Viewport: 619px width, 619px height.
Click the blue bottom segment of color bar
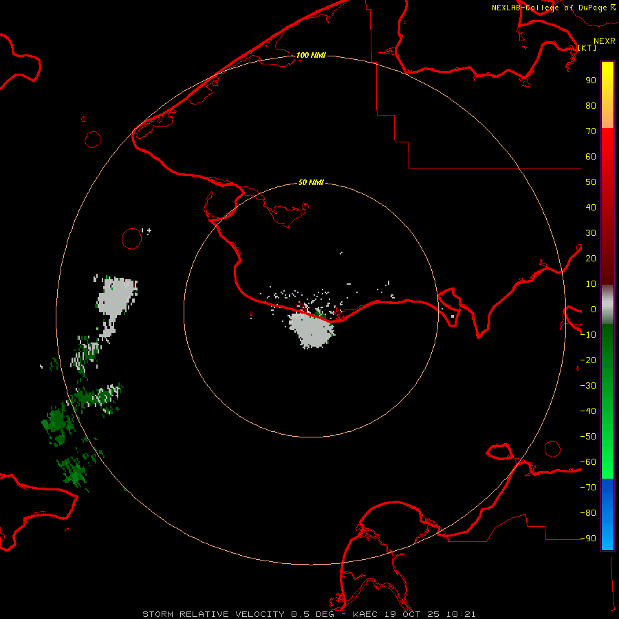tap(607, 514)
